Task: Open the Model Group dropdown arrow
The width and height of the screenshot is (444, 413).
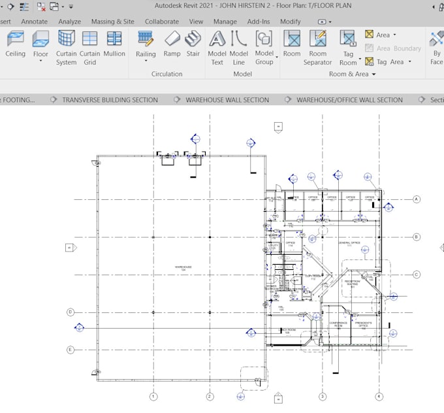Action: point(277,58)
